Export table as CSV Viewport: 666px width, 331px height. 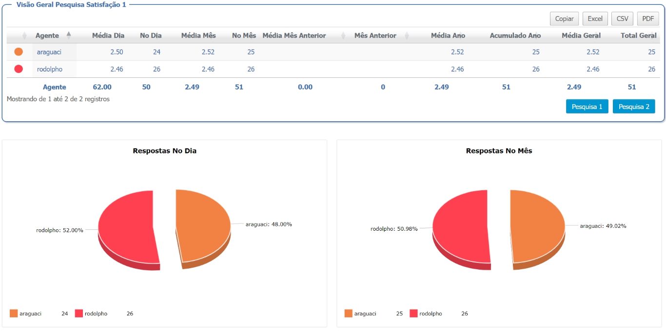click(623, 18)
